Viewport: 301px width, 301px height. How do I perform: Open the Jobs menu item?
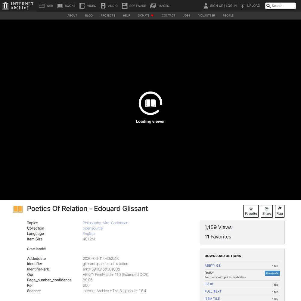pyautogui.click(x=187, y=16)
